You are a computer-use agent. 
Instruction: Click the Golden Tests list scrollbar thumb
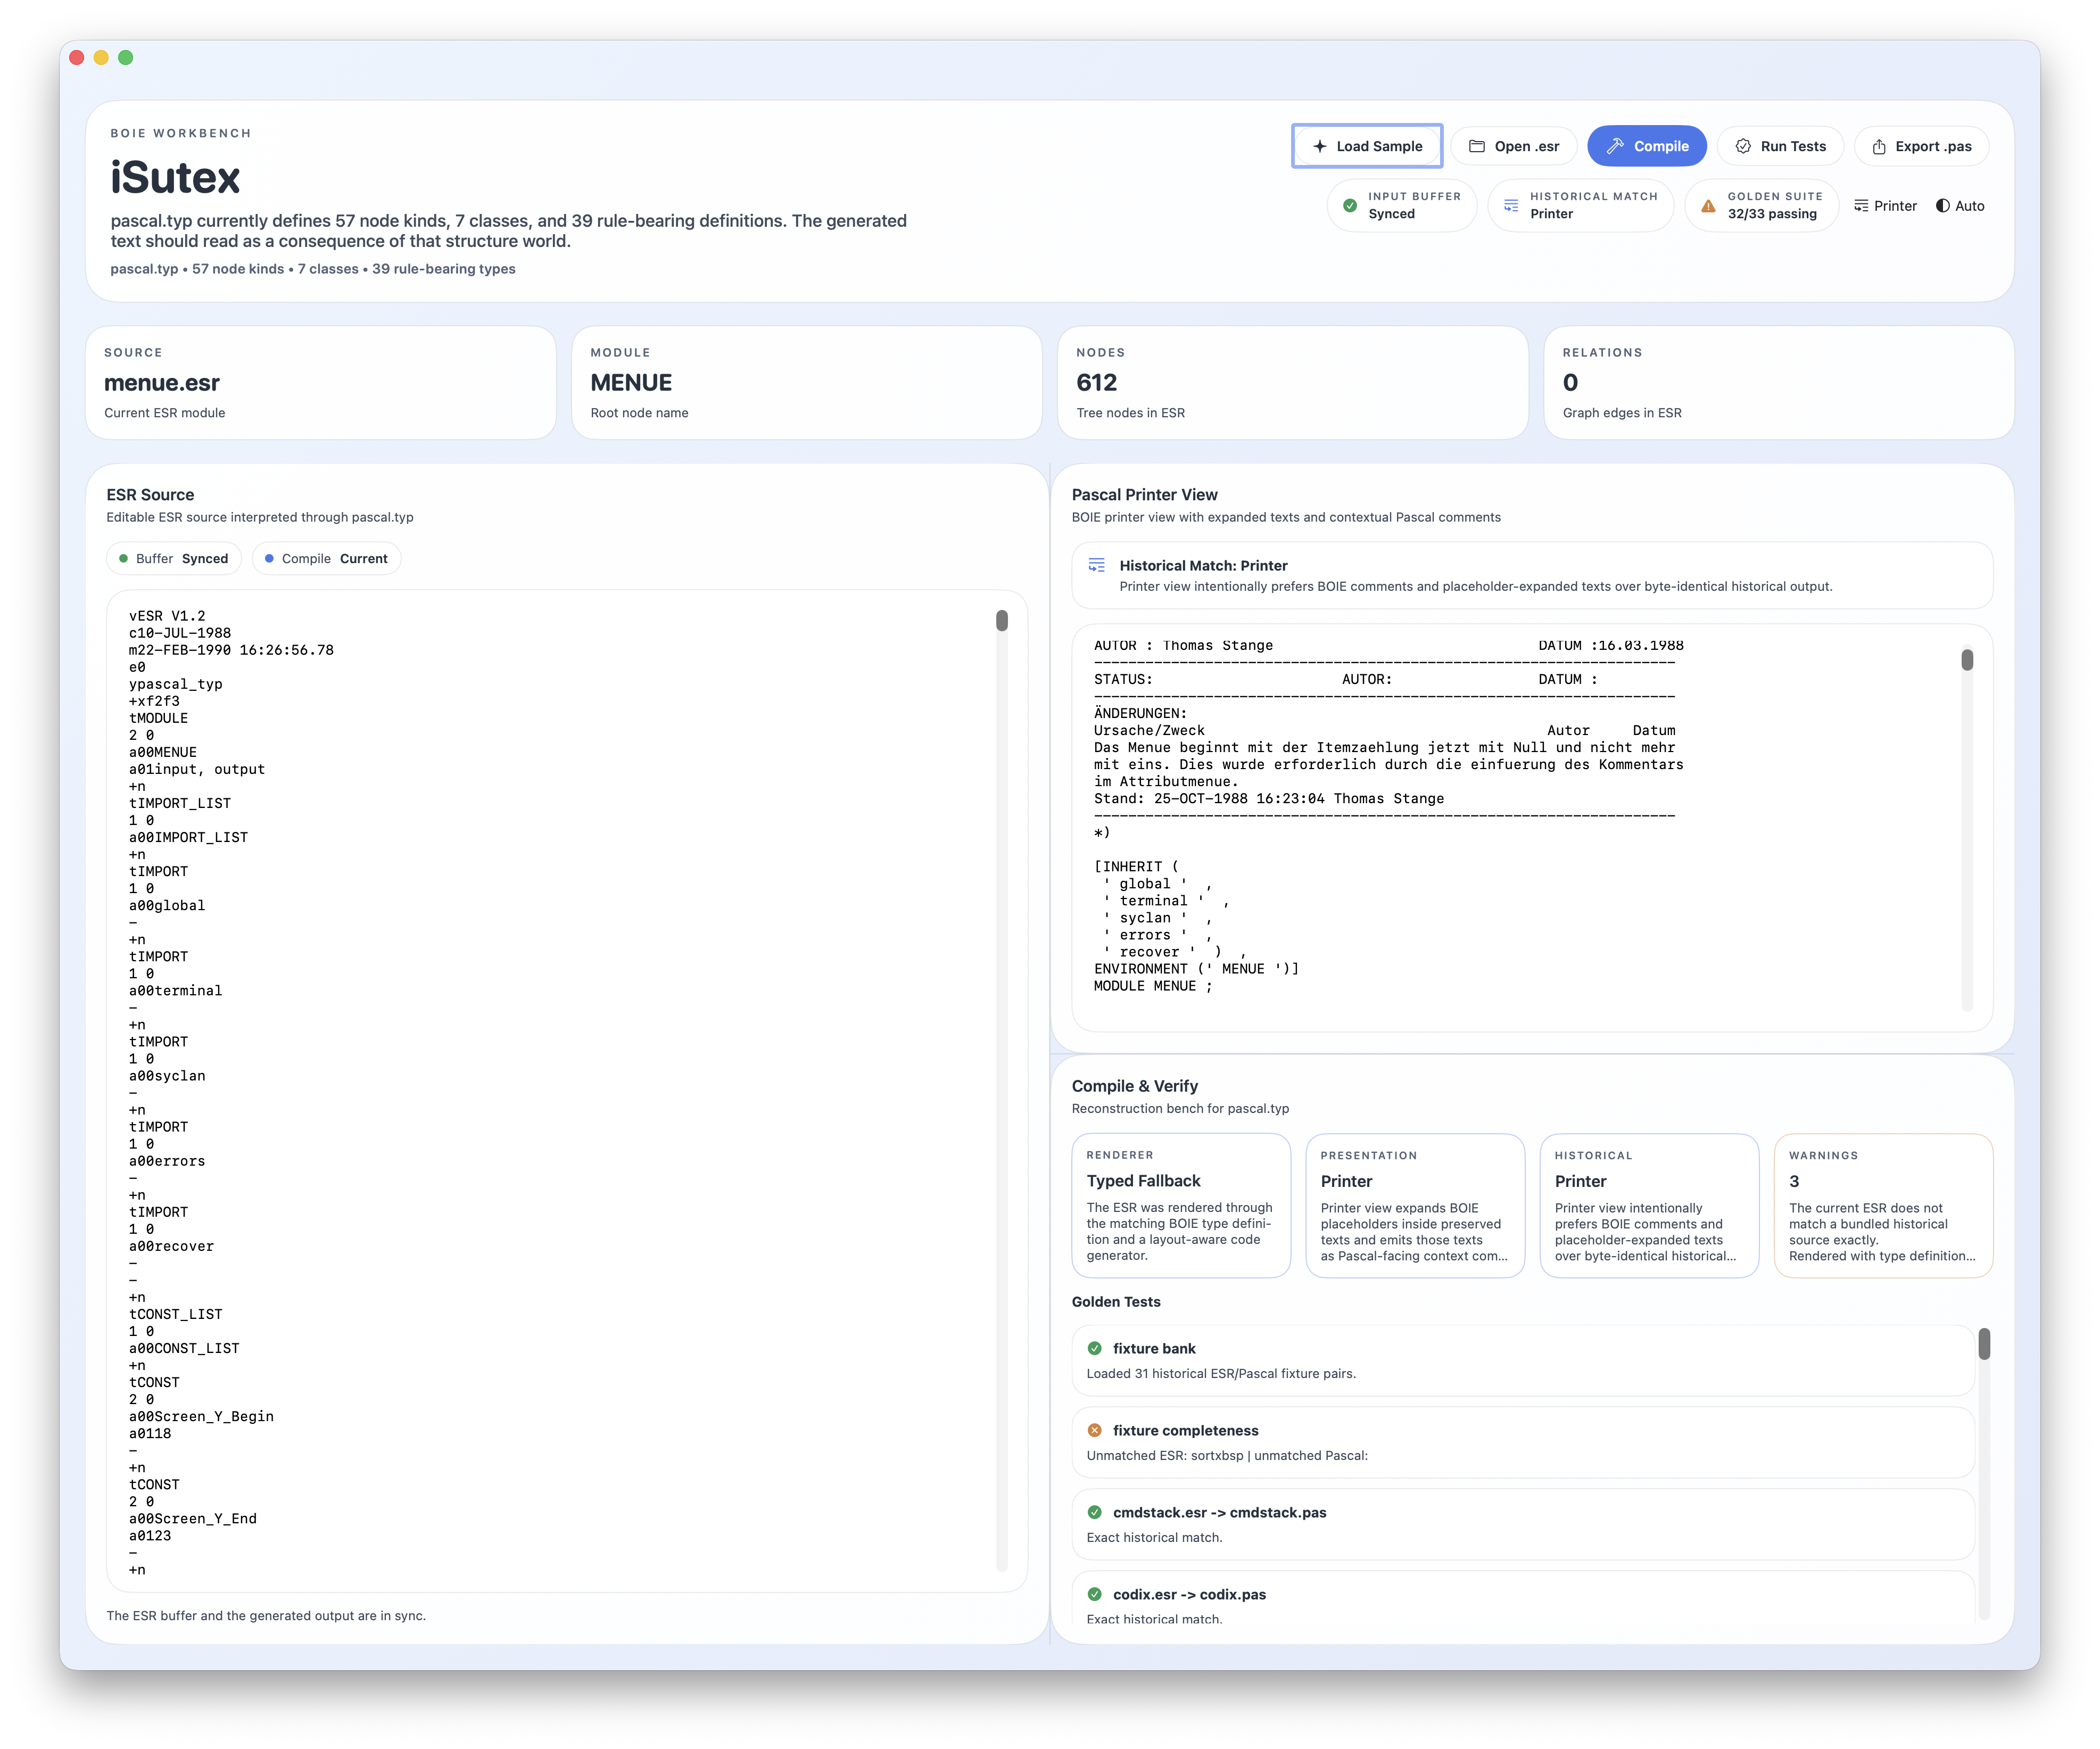(1984, 1344)
